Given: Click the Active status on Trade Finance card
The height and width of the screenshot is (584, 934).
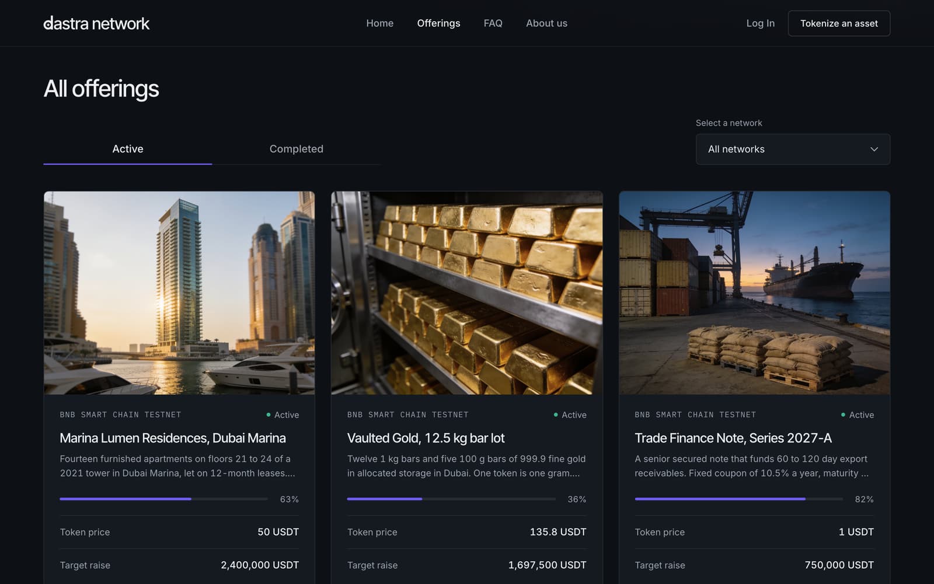Looking at the screenshot, I should click(x=858, y=415).
